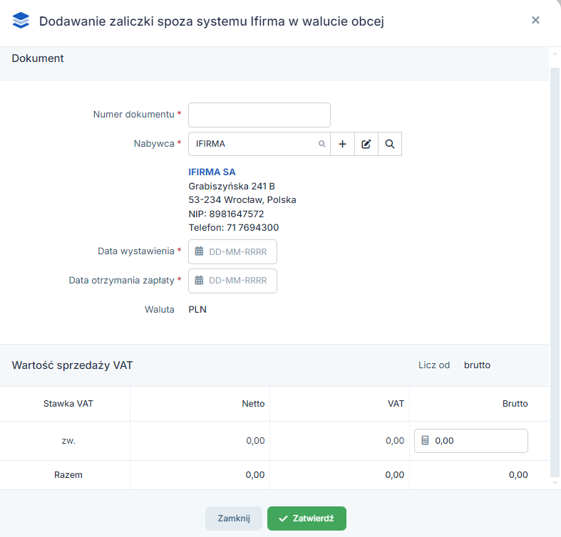Add new buyer with plus icon
The height and width of the screenshot is (537, 561).
click(342, 144)
